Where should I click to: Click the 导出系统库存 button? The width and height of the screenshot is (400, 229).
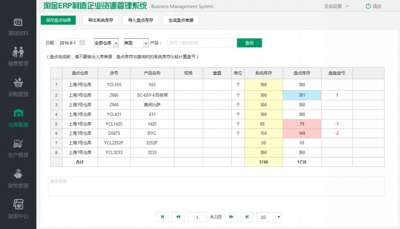(x=100, y=20)
